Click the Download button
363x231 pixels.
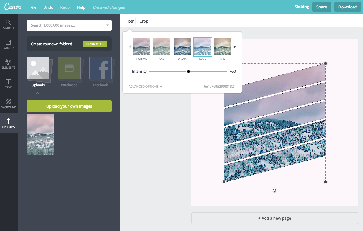point(347,7)
